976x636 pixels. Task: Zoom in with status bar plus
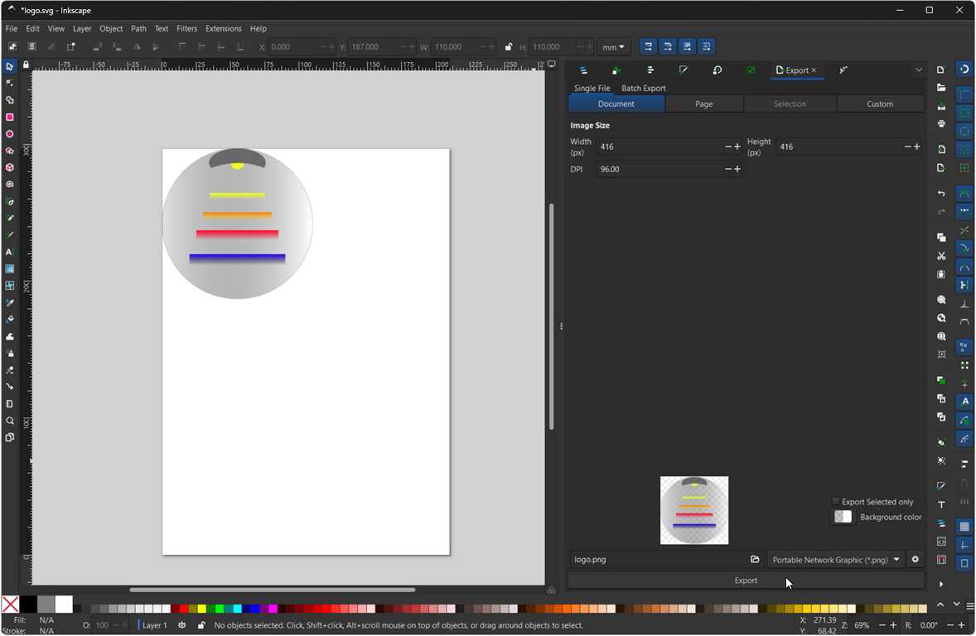[893, 624]
